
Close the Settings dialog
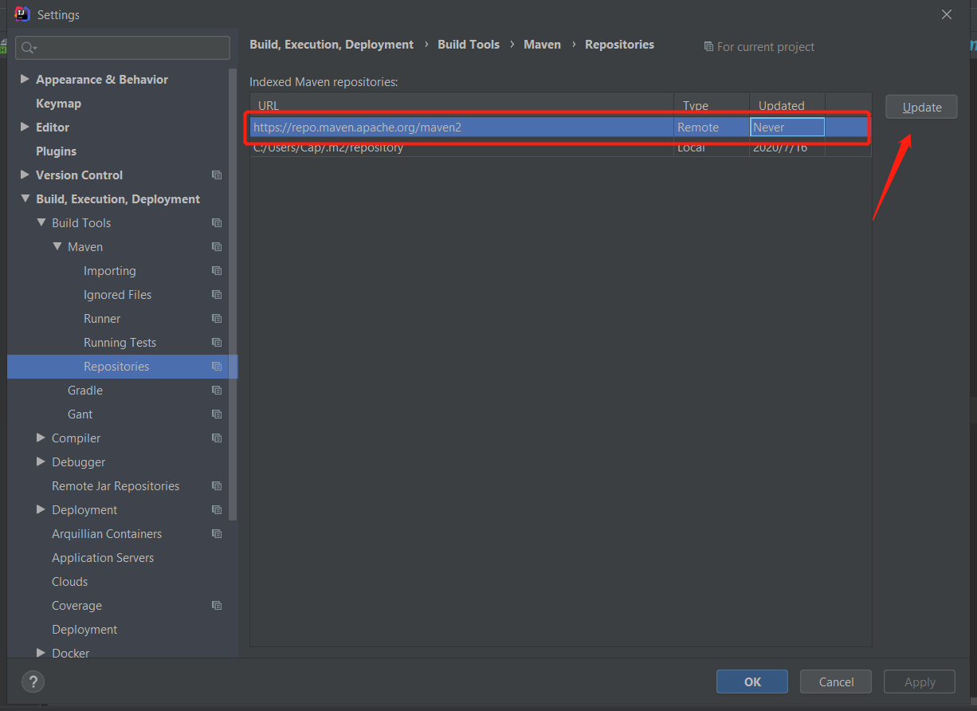point(947,14)
